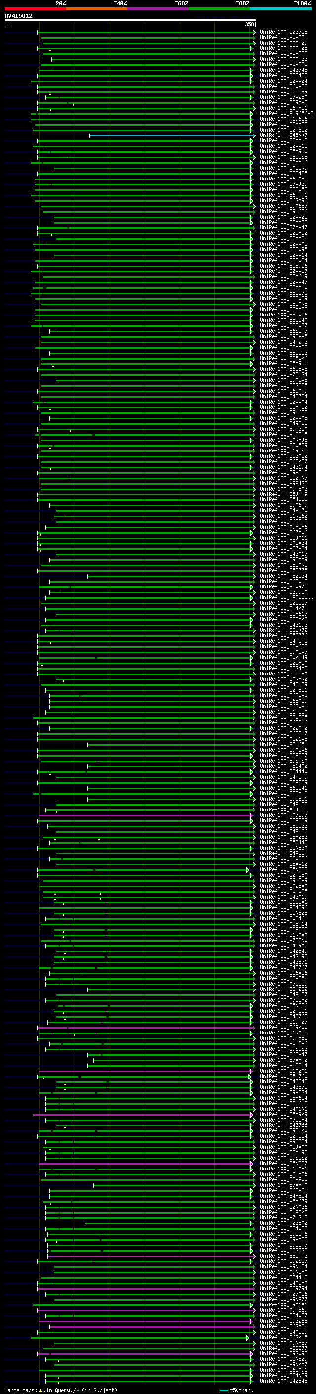Click label UniRef100_Q8L5S8
The height and width of the screenshot is (1394, 316).
283,157
